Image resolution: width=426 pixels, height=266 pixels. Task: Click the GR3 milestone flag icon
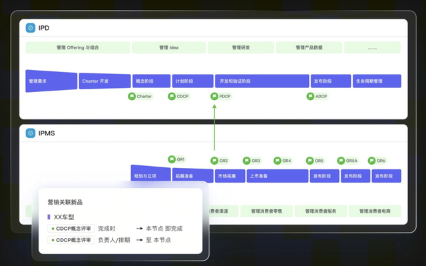[246, 161]
